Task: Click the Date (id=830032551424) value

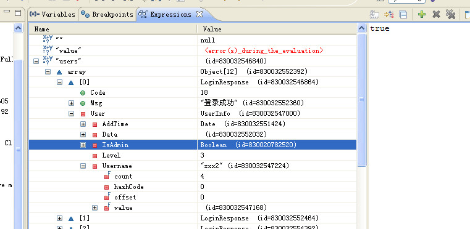Action: click(x=243, y=124)
